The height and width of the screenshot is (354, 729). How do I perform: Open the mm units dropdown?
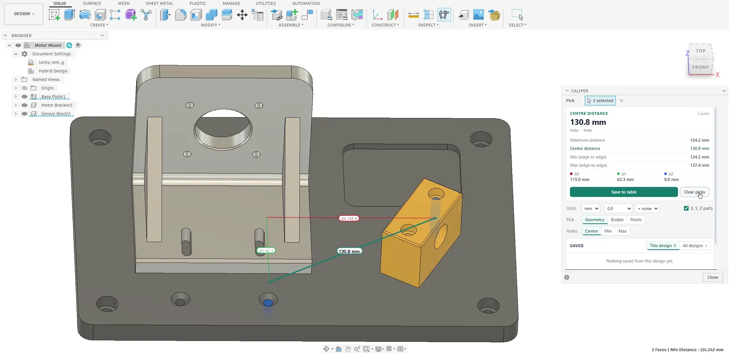point(591,208)
